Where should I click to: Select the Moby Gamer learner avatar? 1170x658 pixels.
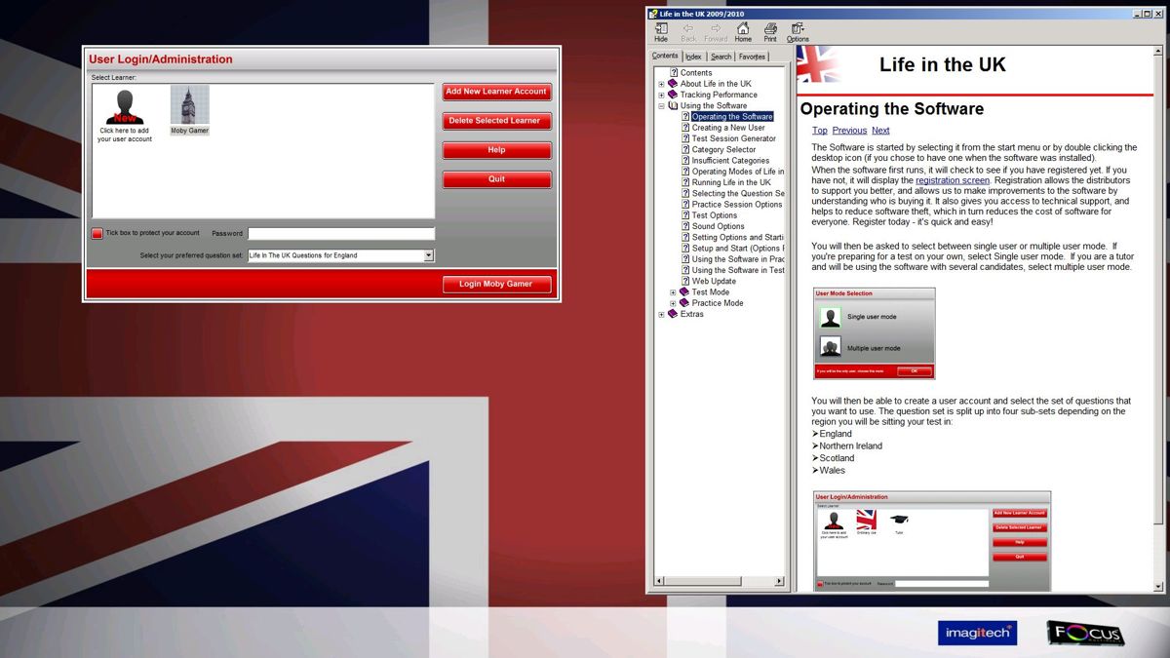coord(190,105)
